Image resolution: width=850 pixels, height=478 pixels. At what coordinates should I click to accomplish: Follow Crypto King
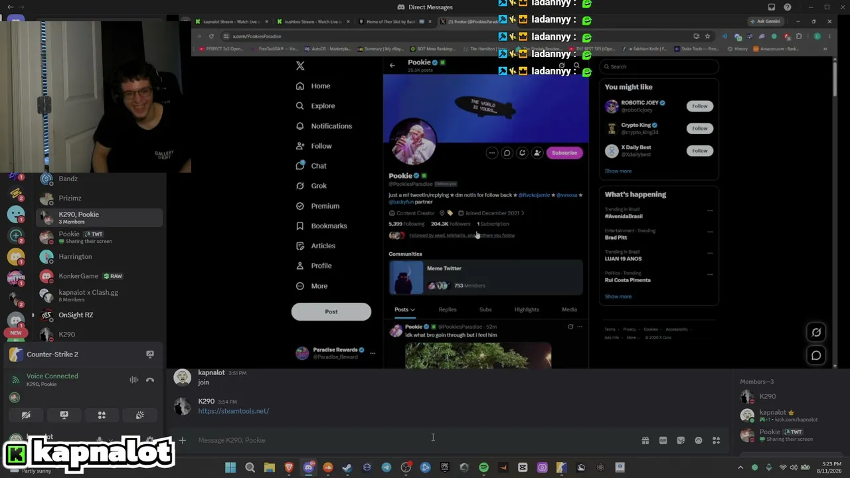click(700, 128)
